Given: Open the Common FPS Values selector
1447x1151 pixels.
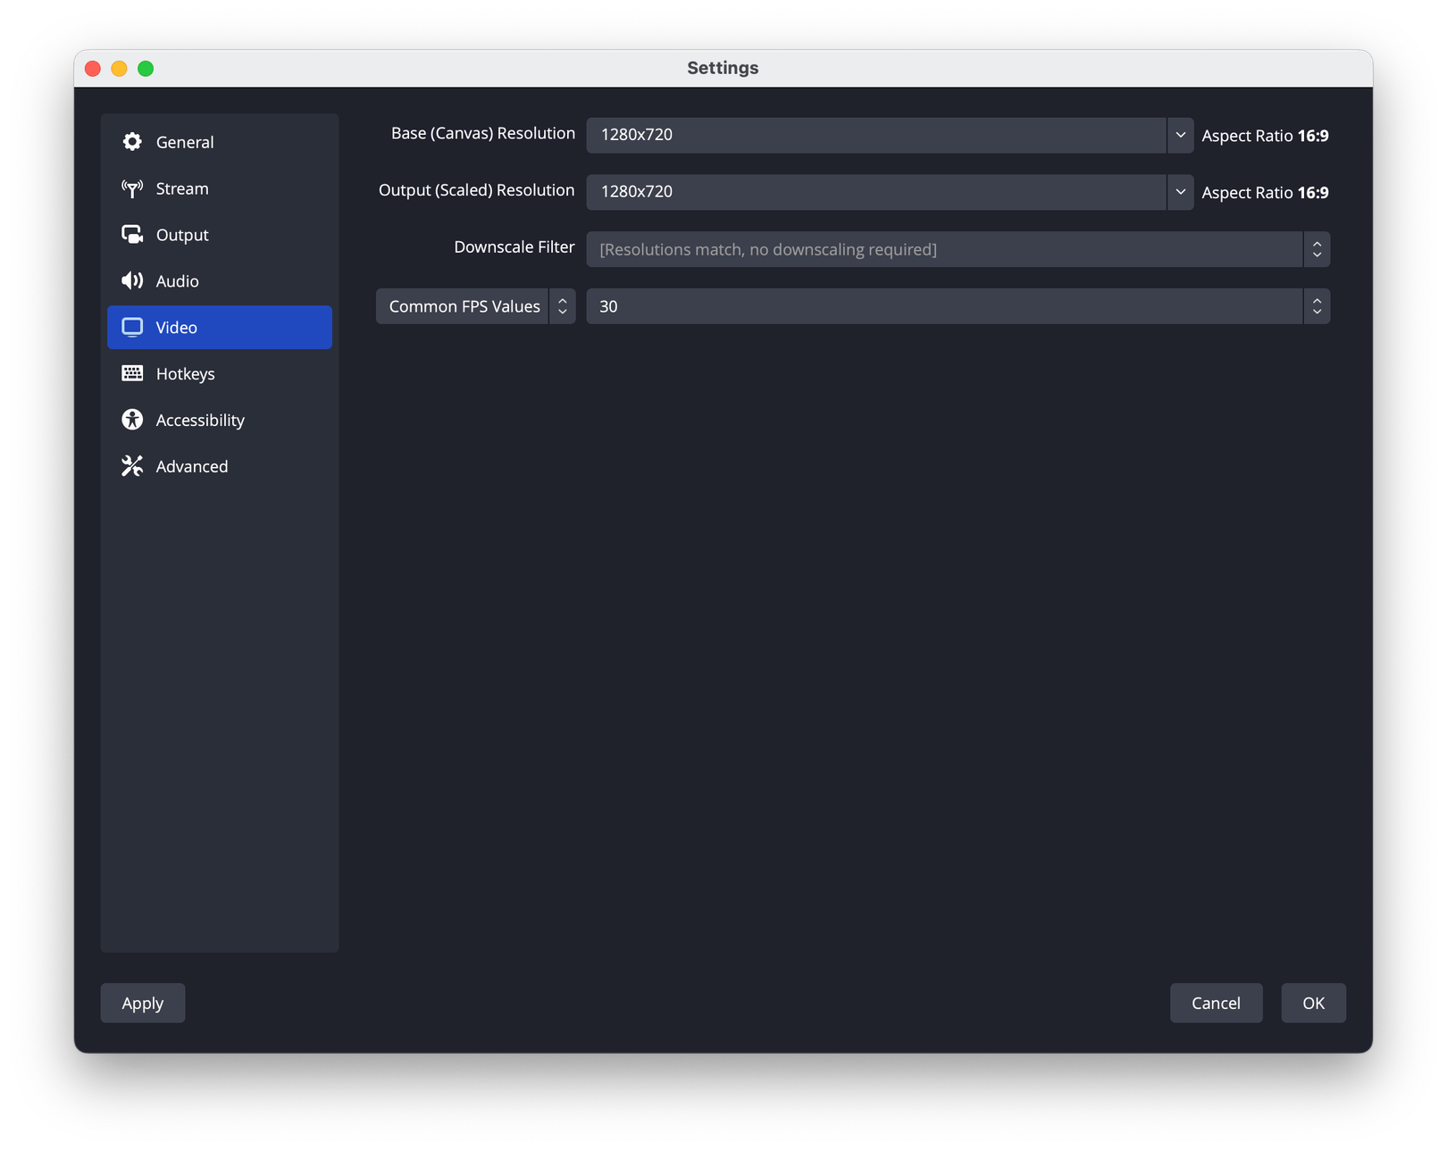Looking at the screenshot, I should coord(475,306).
